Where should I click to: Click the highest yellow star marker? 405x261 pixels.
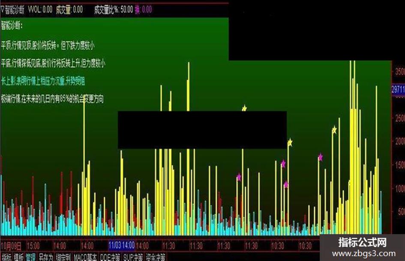point(244,108)
